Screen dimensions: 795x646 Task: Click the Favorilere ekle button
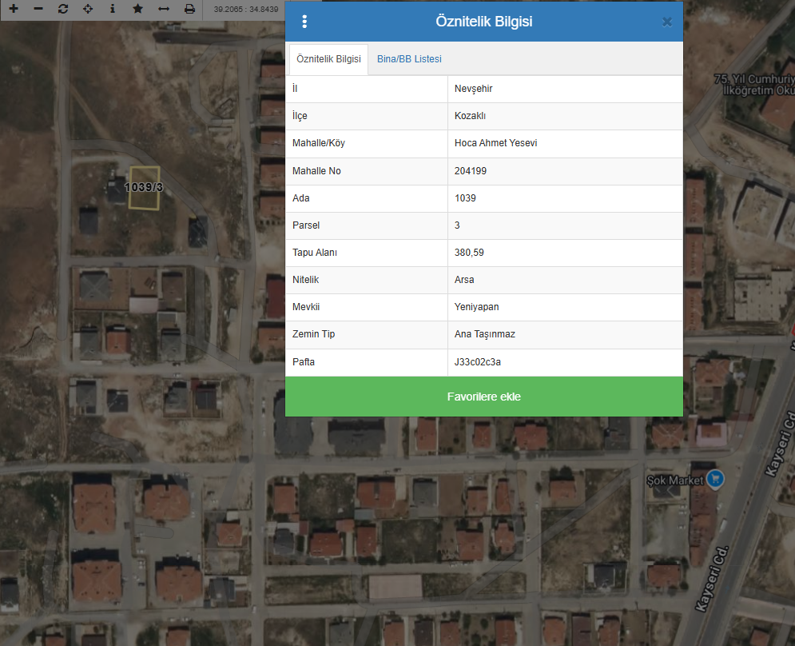click(x=483, y=397)
